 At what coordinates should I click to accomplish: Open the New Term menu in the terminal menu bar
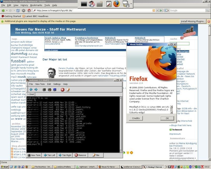coord(40,84)
